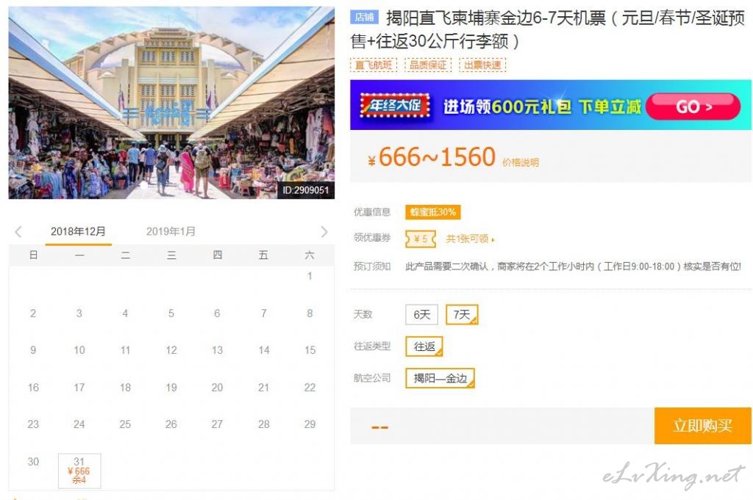753x500 pixels.
Task: Select the 6天 duration option
Action: coord(421,314)
